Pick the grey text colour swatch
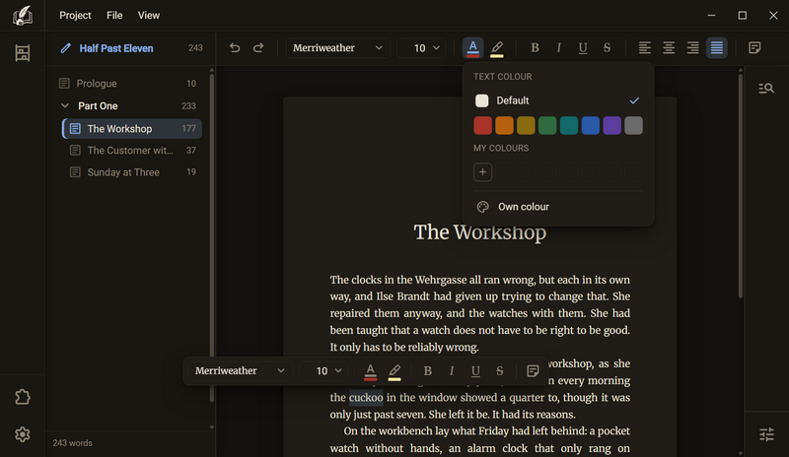 [633, 125]
